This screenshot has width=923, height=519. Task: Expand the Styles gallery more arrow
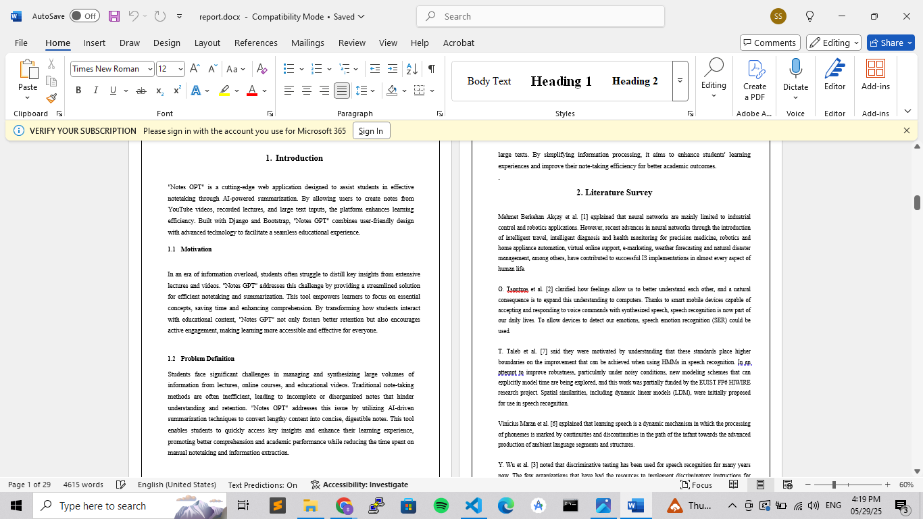pyautogui.click(x=680, y=80)
